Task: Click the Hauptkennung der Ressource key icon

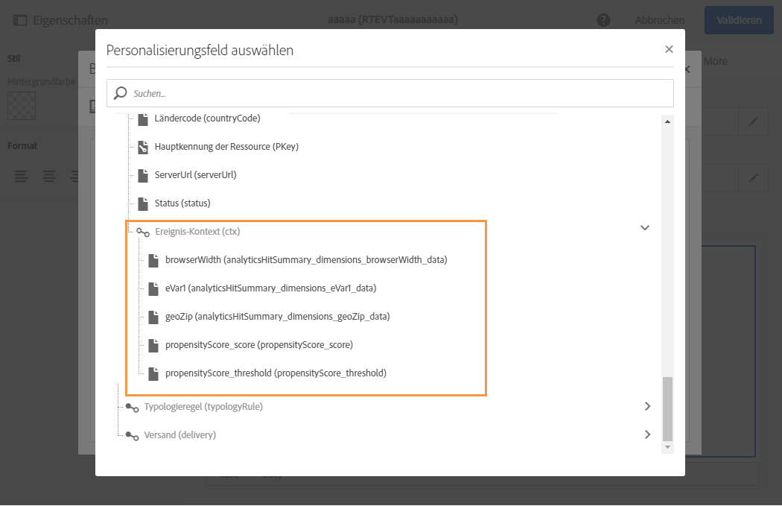Action: [x=143, y=147]
